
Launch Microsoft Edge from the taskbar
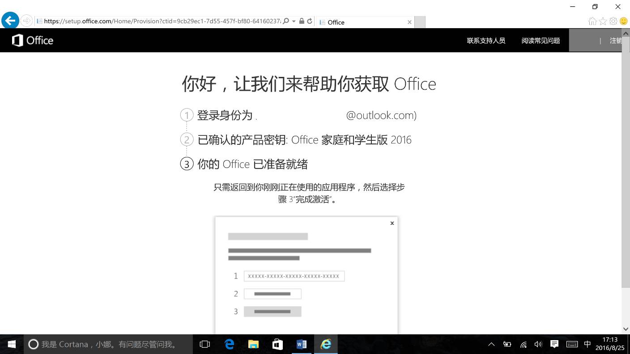click(229, 344)
